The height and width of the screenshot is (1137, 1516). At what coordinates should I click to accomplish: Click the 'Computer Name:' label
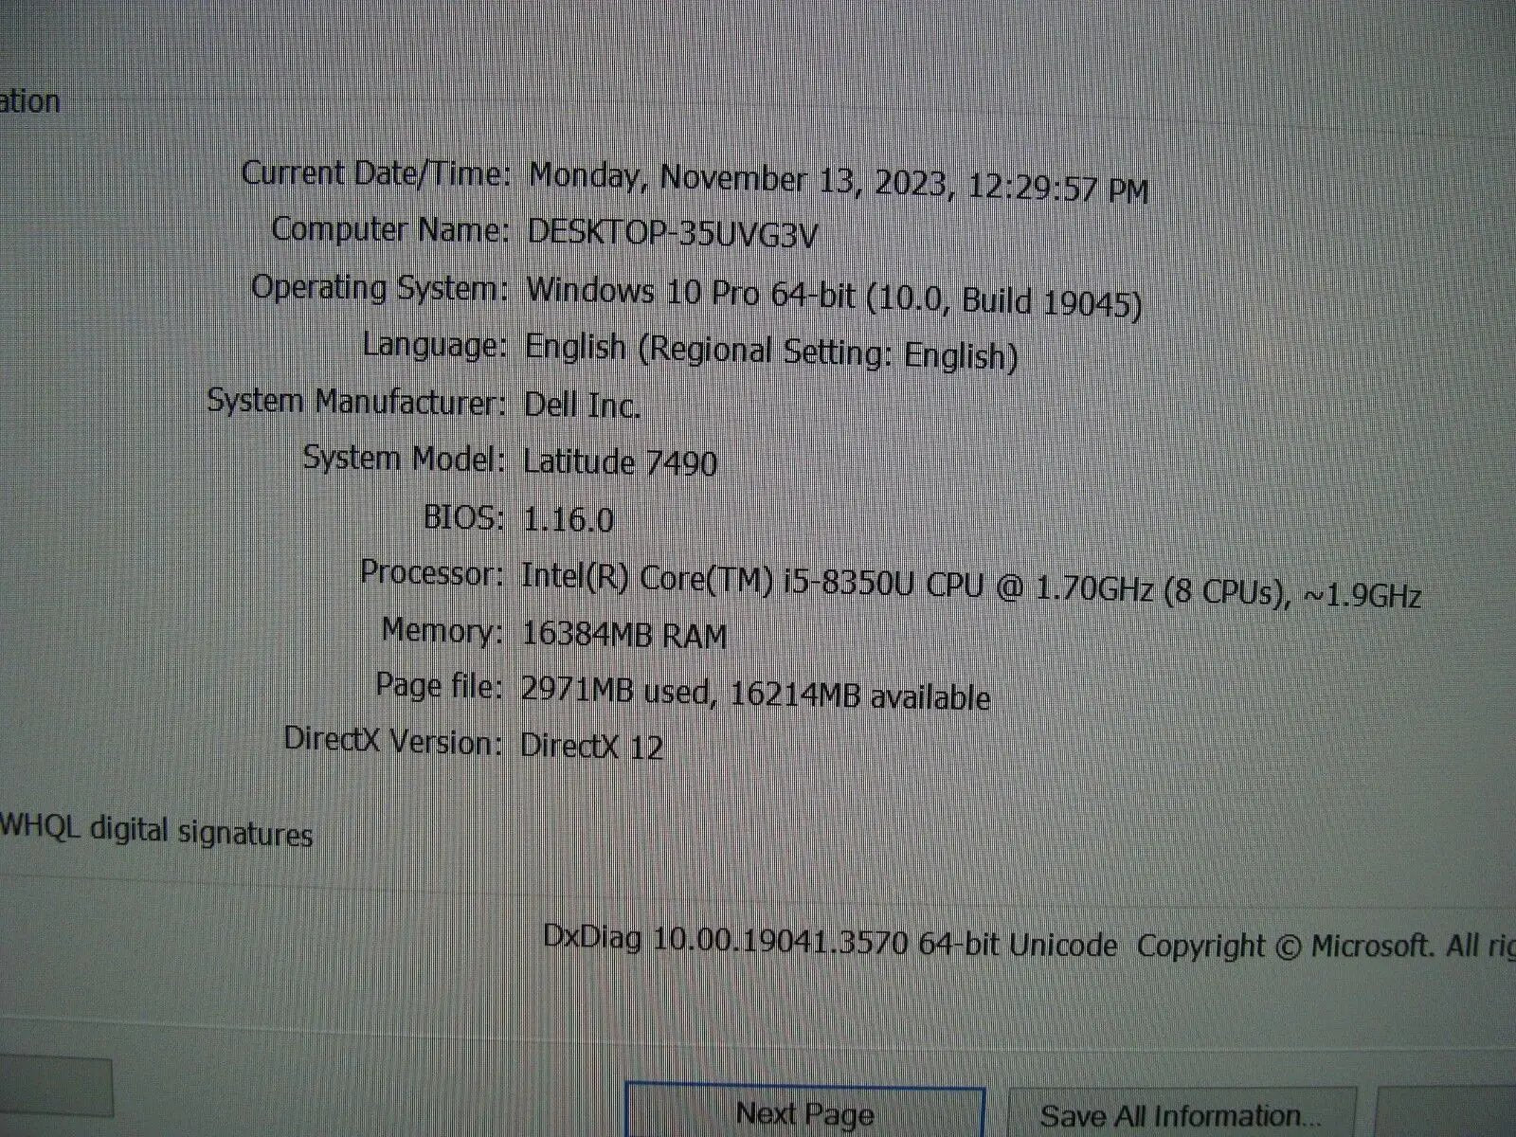pos(390,229)
